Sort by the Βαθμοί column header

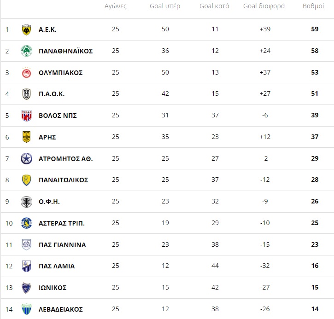(313, 6)
